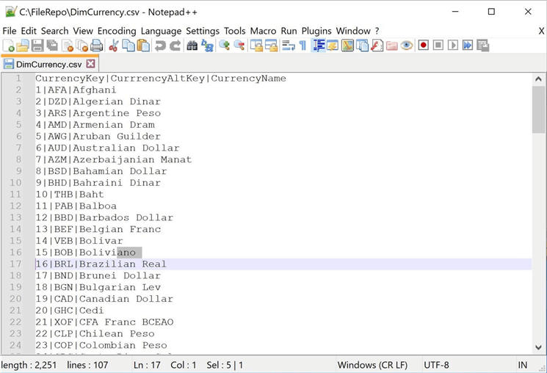Image resolution: width=547 pixels, height=373 pixels.
Task: Toggle Show All Characters pilcrow icon
Action: (x=303, y=46)
